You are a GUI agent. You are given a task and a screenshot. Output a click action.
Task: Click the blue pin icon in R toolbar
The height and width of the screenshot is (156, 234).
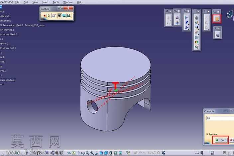pyautogui.click(x=186, y=23)
